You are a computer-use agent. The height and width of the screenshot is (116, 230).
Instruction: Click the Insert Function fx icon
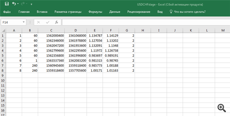click(56, 22)
